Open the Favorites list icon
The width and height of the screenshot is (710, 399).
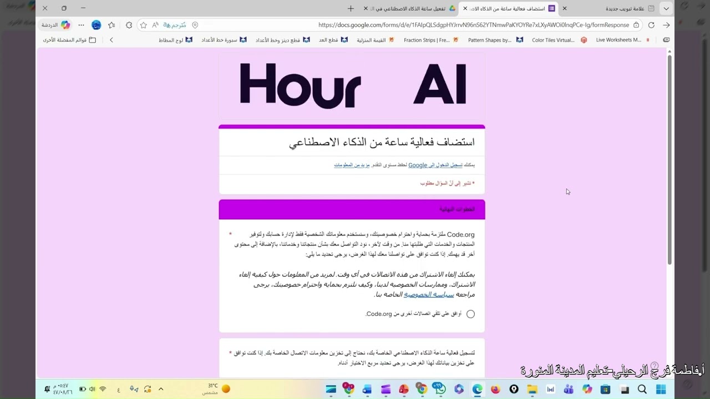click(x=111, y=25)
